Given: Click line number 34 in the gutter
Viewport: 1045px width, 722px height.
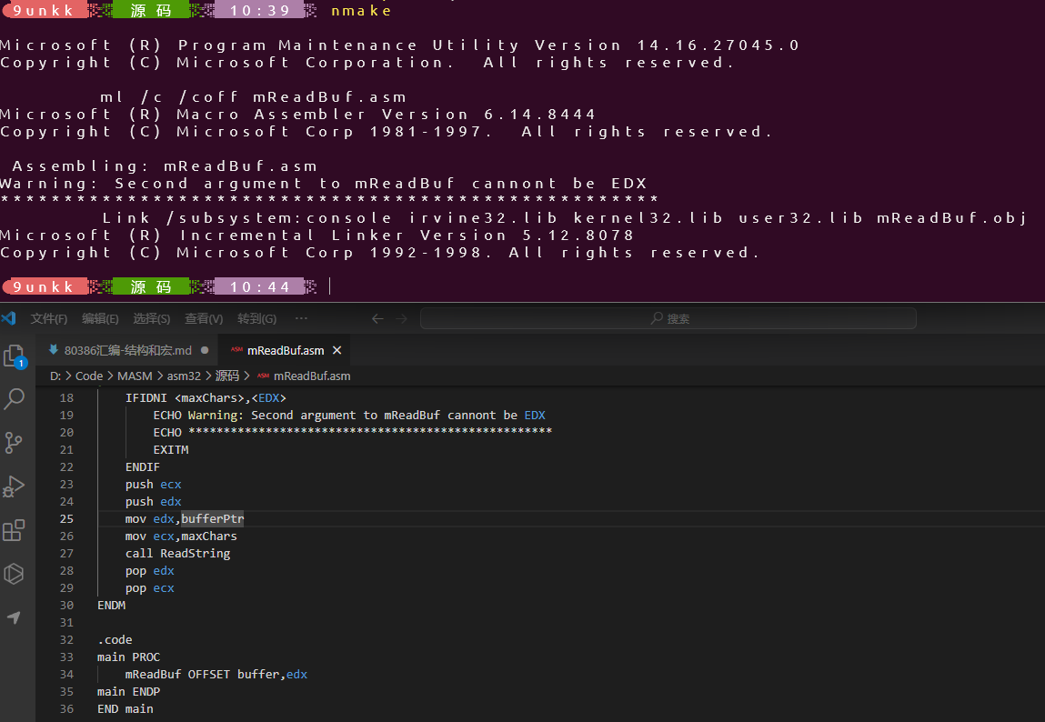Looking at the screenshot, I should tap(66, 674).
